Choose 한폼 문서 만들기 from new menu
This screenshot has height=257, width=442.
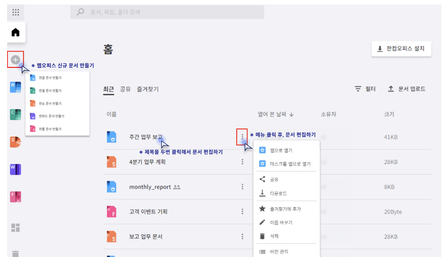pos(57,129)
